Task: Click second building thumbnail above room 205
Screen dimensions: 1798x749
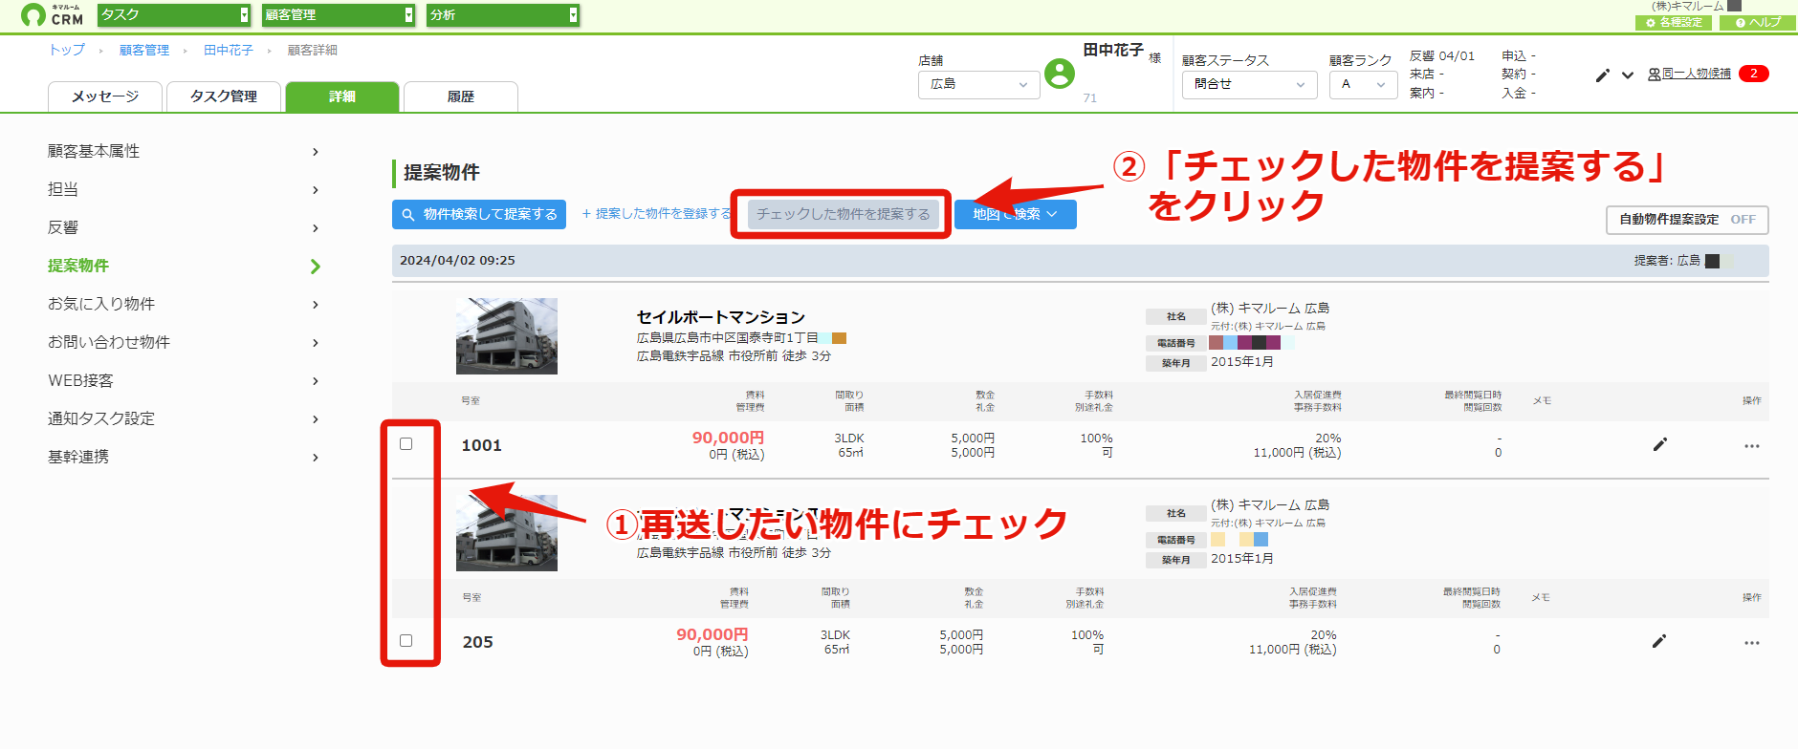Action: 507,532
